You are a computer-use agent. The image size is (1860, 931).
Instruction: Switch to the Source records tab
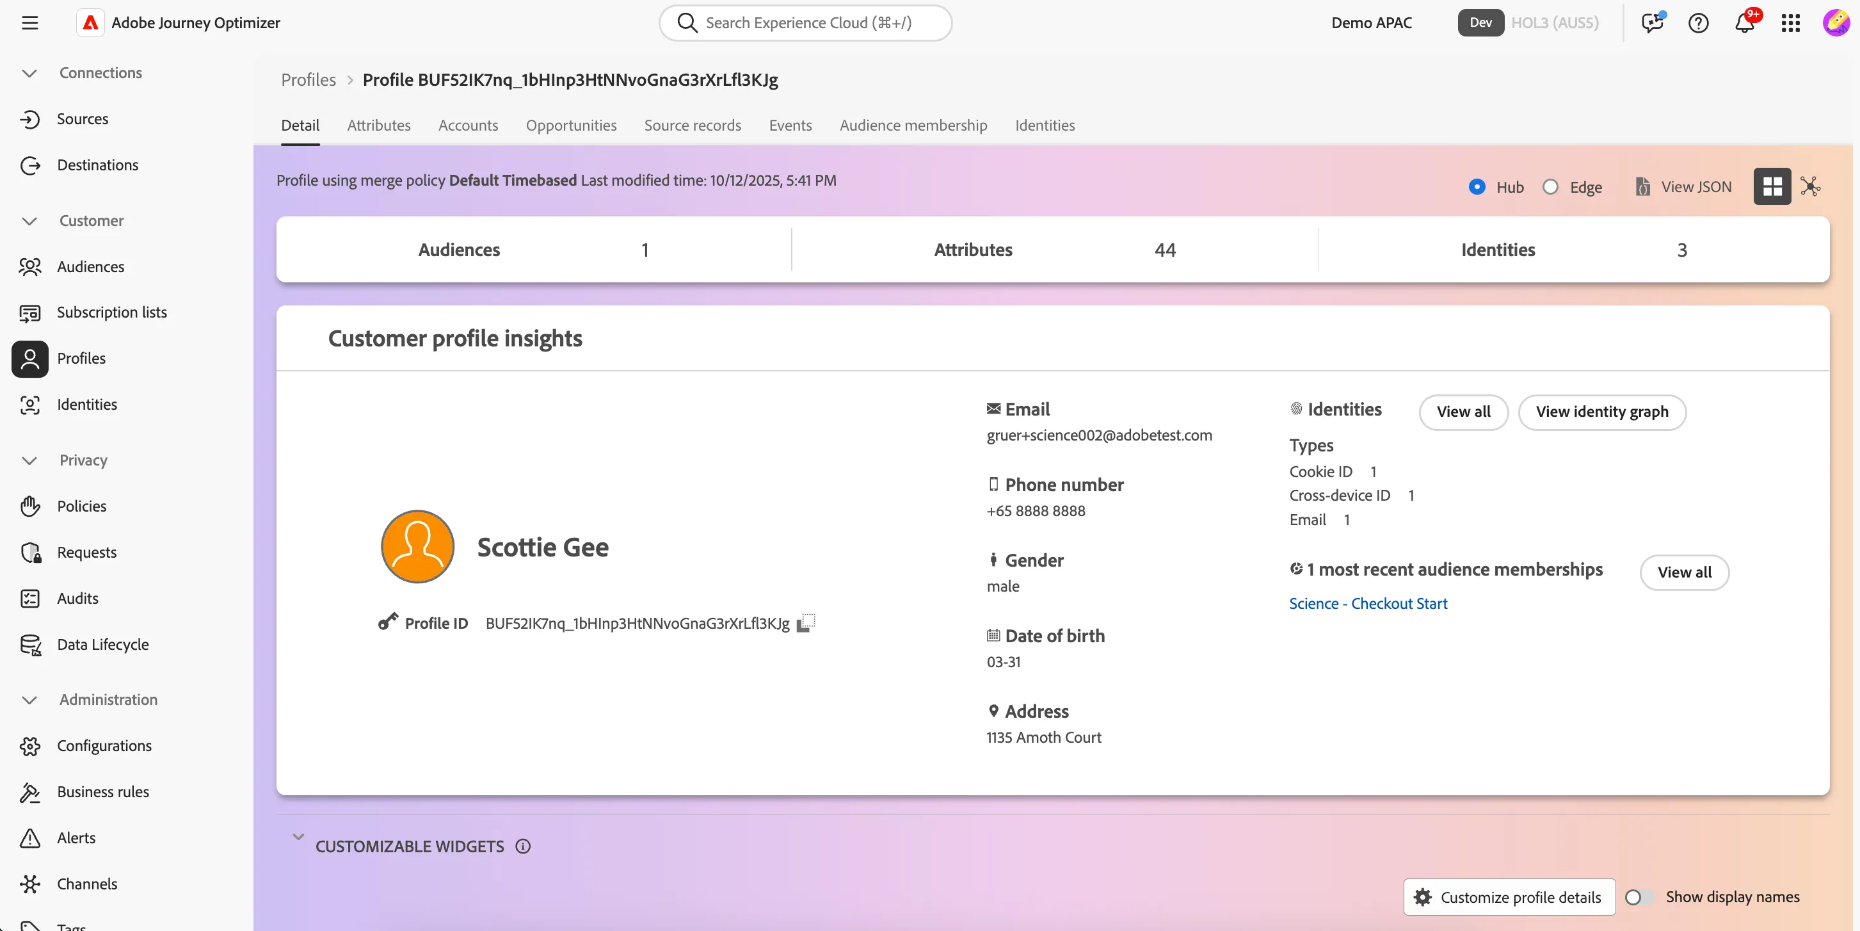click(x=693, y=125)
